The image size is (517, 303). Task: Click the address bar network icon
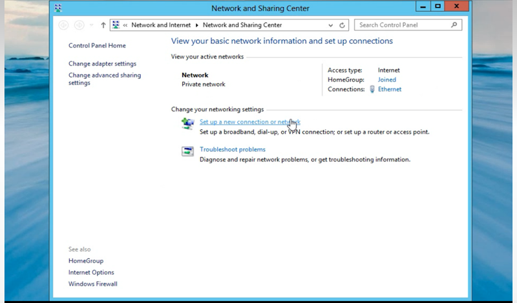point(116,25)
